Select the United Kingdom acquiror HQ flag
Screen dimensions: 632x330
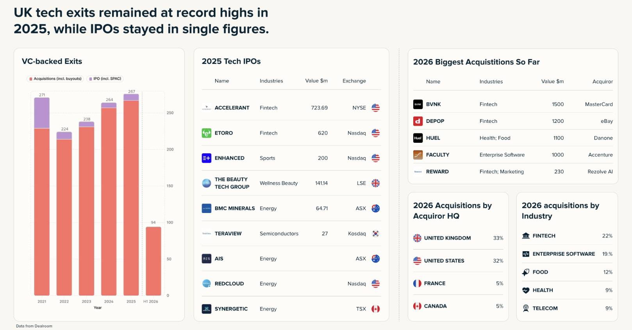(417, 238)
